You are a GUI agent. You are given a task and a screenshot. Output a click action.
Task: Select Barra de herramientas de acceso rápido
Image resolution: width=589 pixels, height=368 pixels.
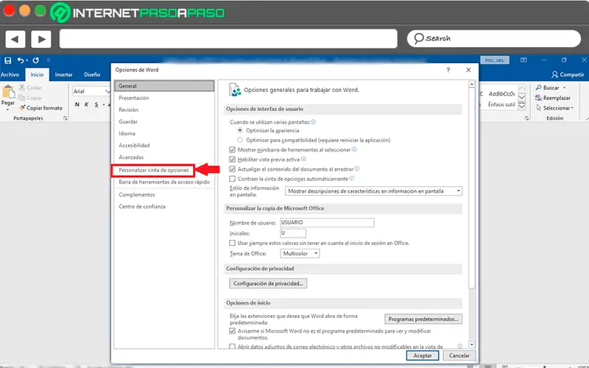click(164, 182)
